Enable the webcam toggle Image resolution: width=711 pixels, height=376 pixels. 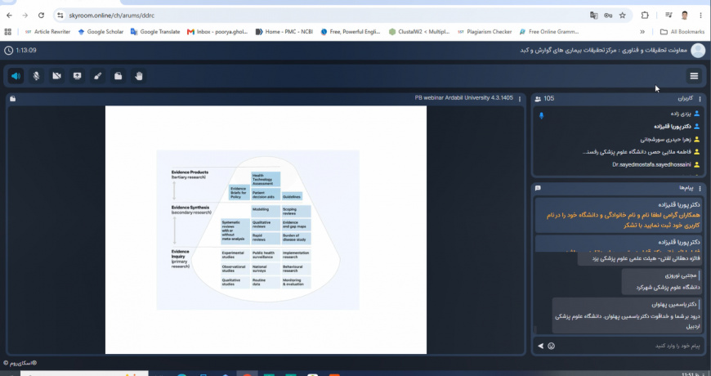(x=56, y=76)
